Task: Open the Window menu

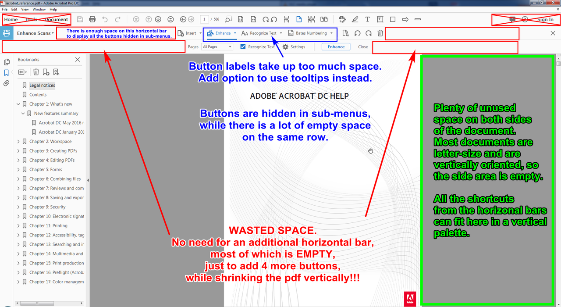Action: click(x=39, y=9)
